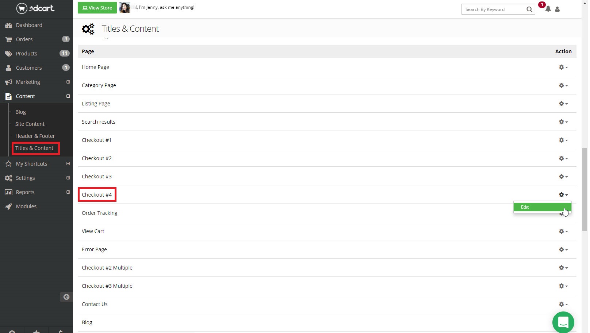Open the Site Content link
Image resolution: width=590 pixels, height=333 pixels.
[30, 124]
